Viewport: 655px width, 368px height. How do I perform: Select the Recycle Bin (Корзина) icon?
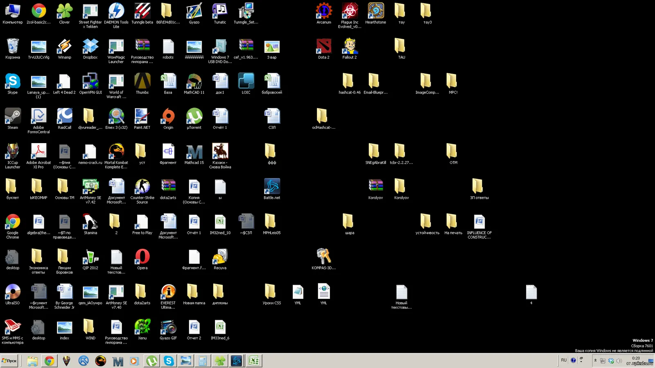click(13, 49)
